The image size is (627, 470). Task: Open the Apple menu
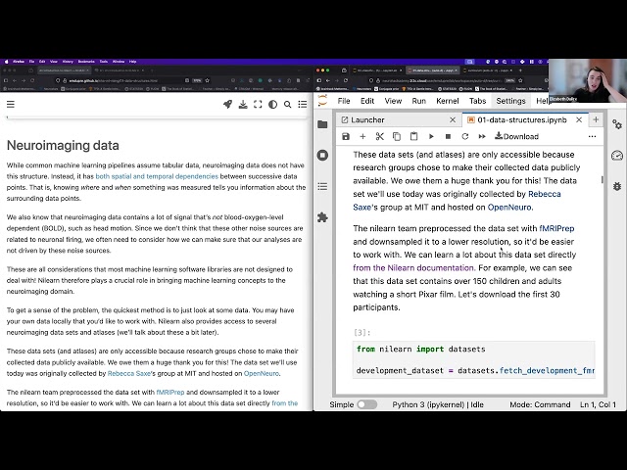(6, 62)
